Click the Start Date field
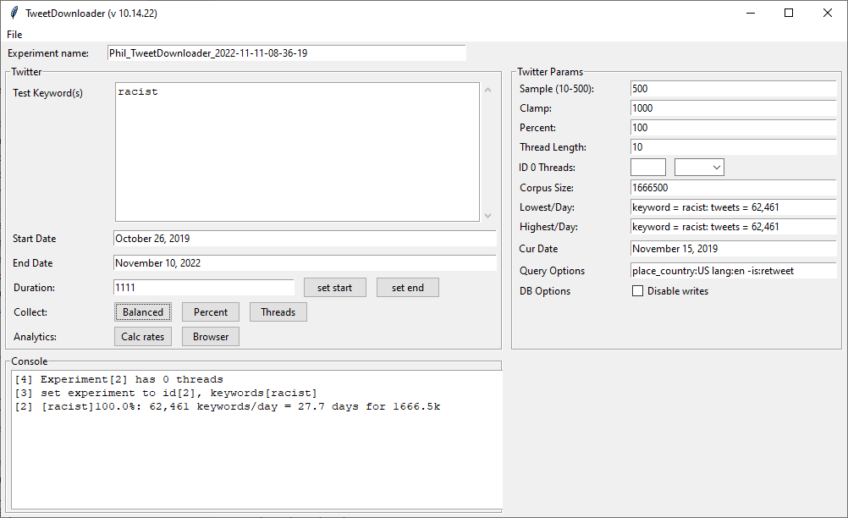The height and width of the screenshot is (518, 848). point(304,239)
